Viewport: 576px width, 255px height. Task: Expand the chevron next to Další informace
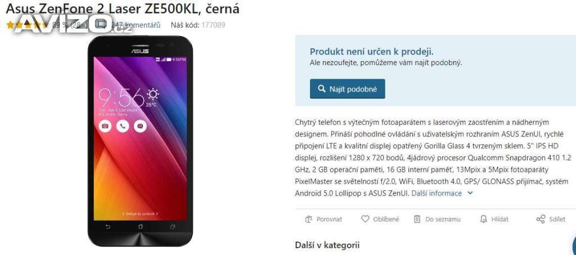(470, 193)
